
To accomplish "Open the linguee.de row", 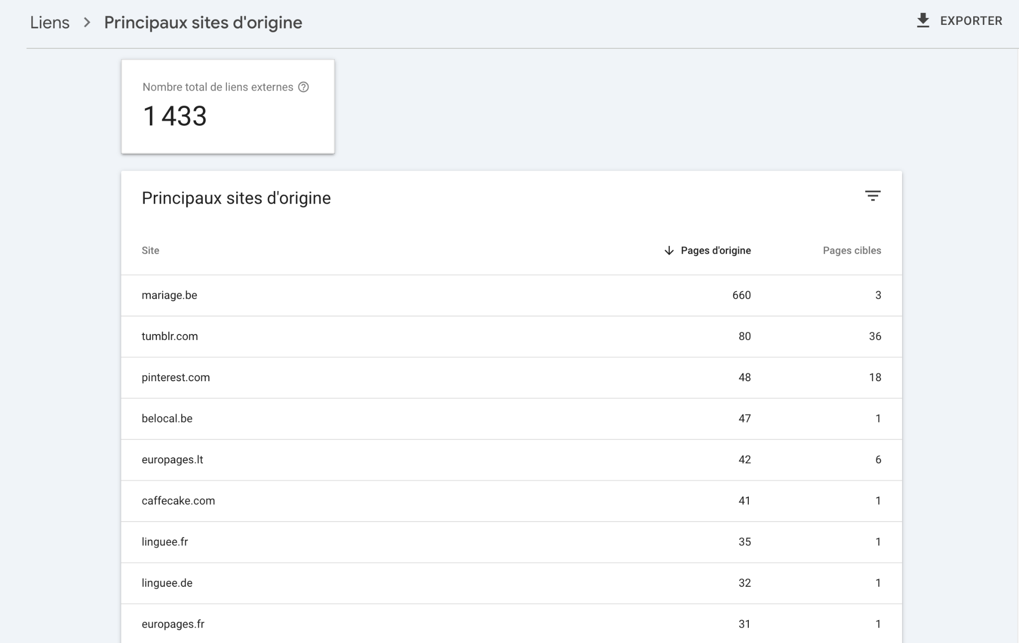I will pos(511,583).
